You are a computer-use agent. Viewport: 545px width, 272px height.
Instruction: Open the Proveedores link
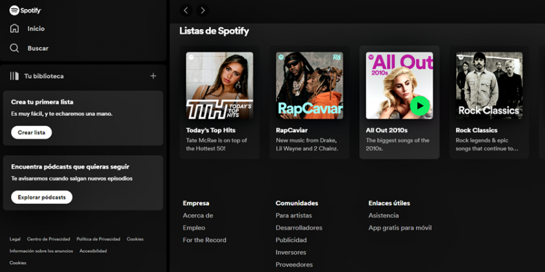coord(294,265)
